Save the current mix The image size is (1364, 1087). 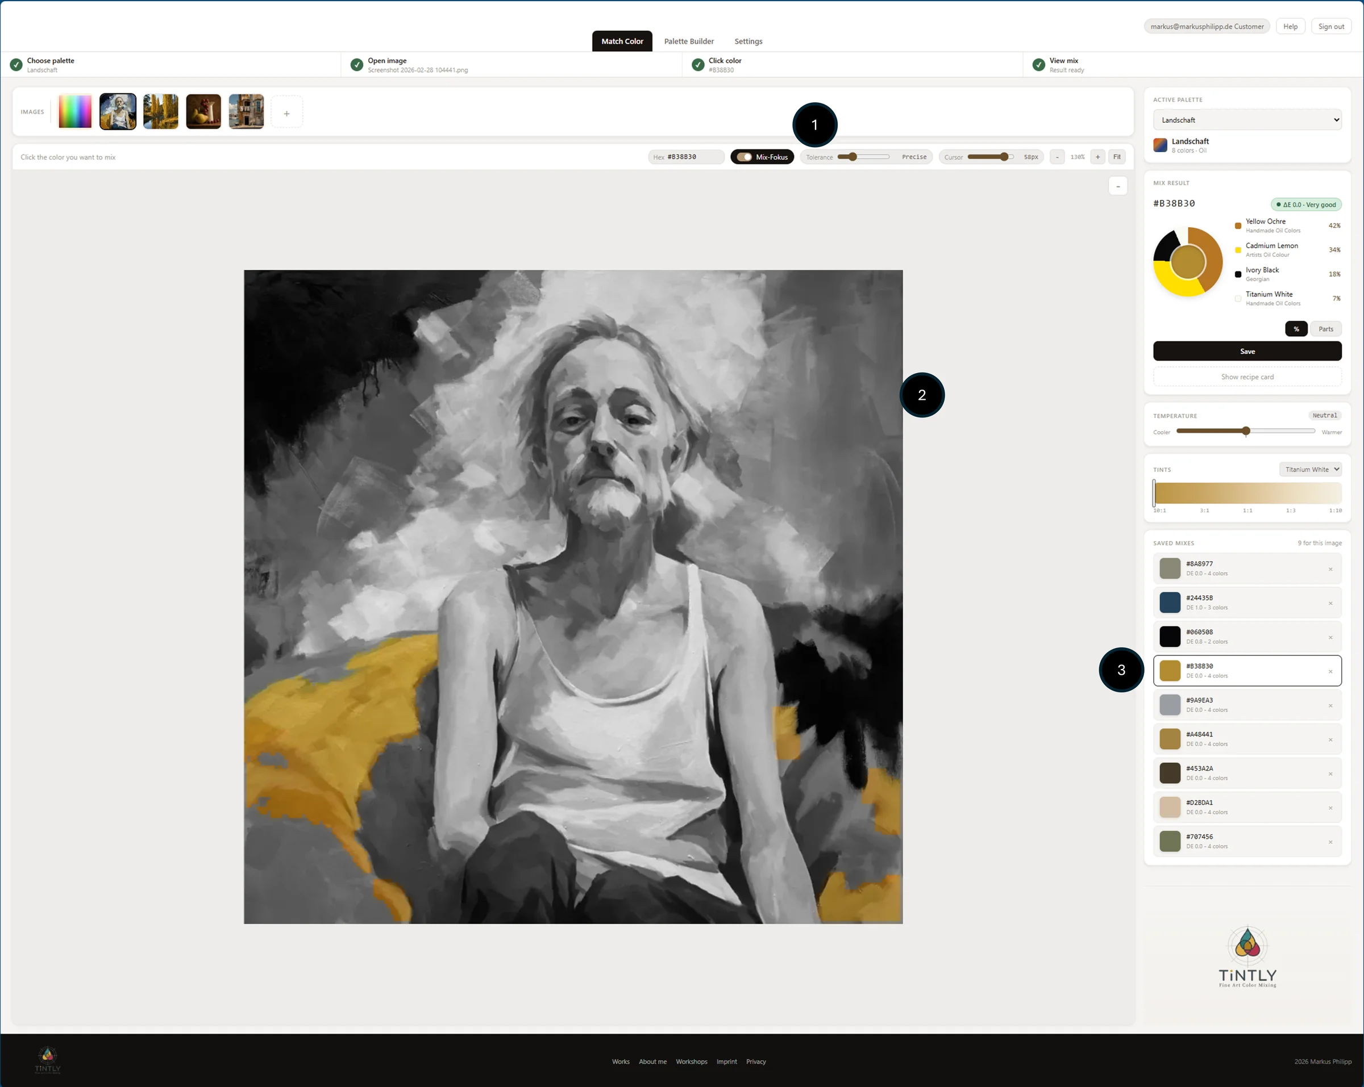[1247, 351]
